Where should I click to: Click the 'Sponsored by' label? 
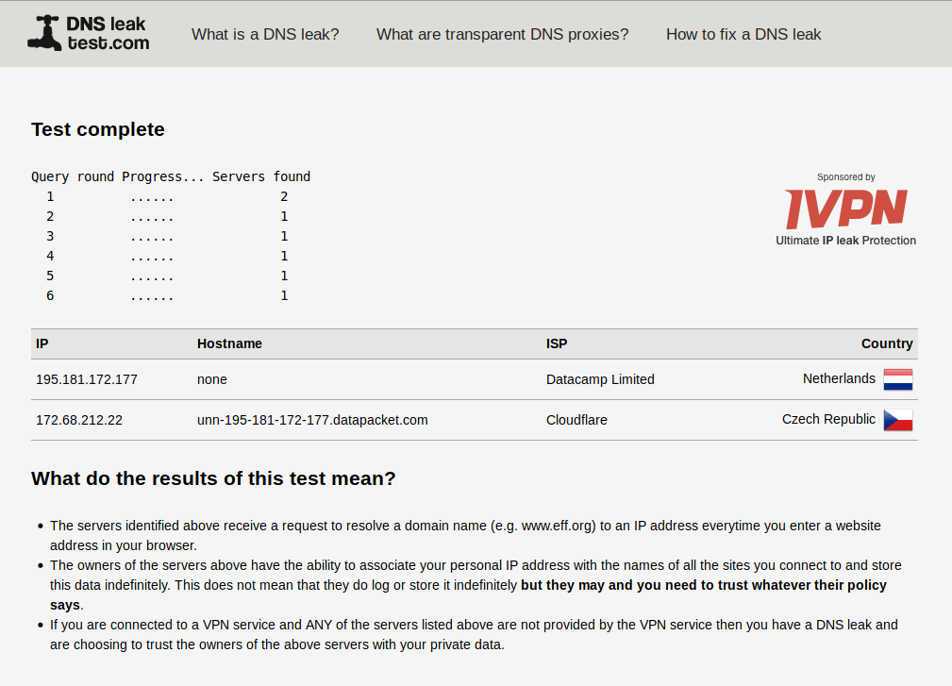point(845,177)
